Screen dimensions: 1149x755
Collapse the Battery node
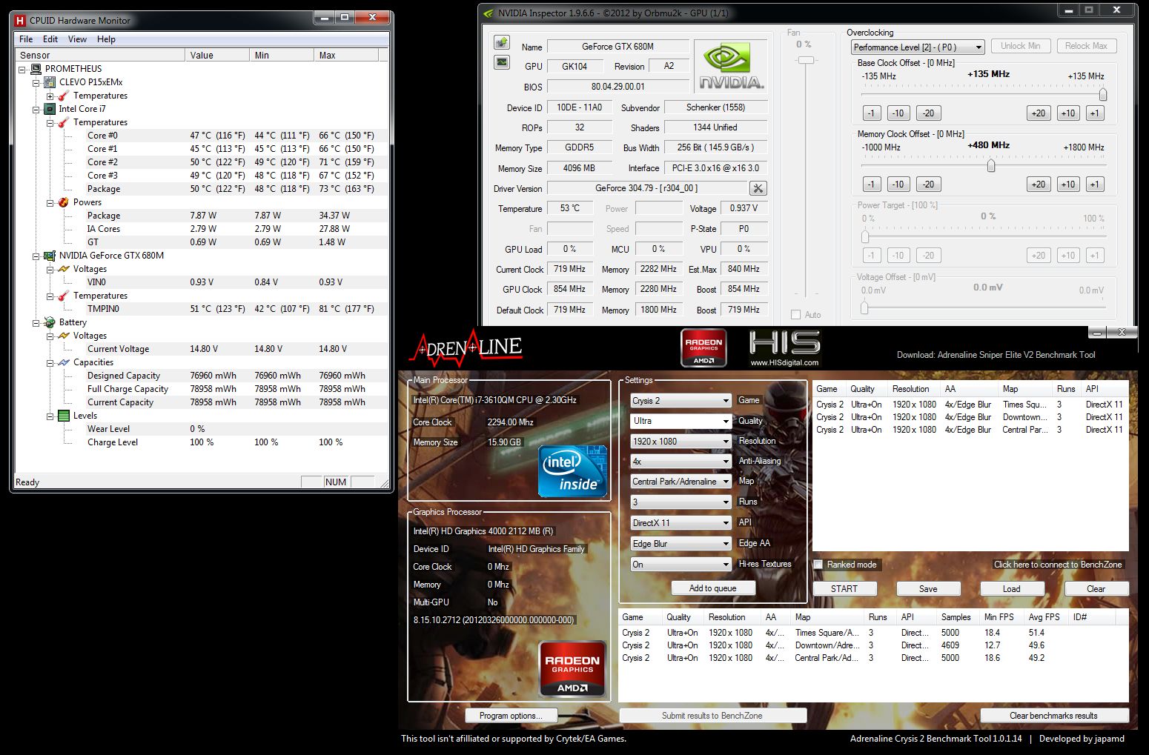(x=36, y=322)
